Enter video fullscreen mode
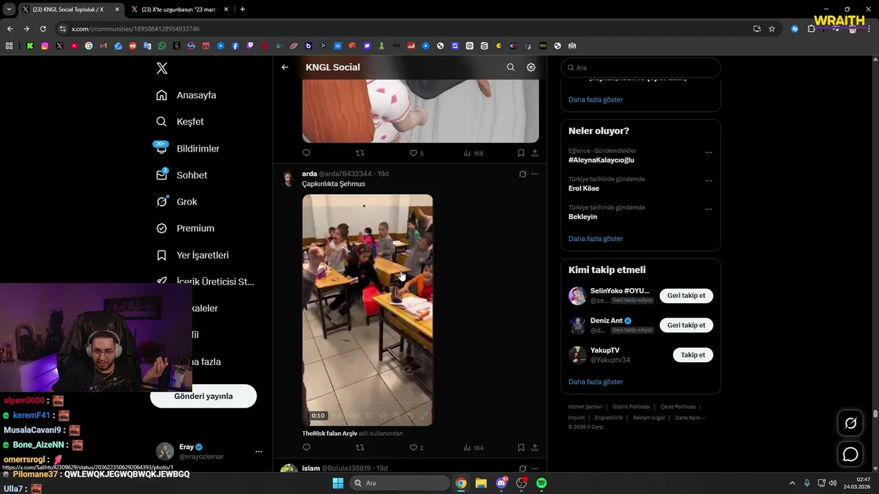 pos(424,416)
